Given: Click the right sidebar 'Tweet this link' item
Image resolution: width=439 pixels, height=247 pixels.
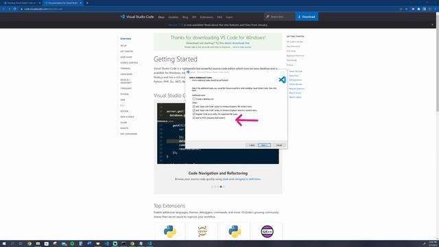Looking at the screenshot, I should click(x=296, y=71).
